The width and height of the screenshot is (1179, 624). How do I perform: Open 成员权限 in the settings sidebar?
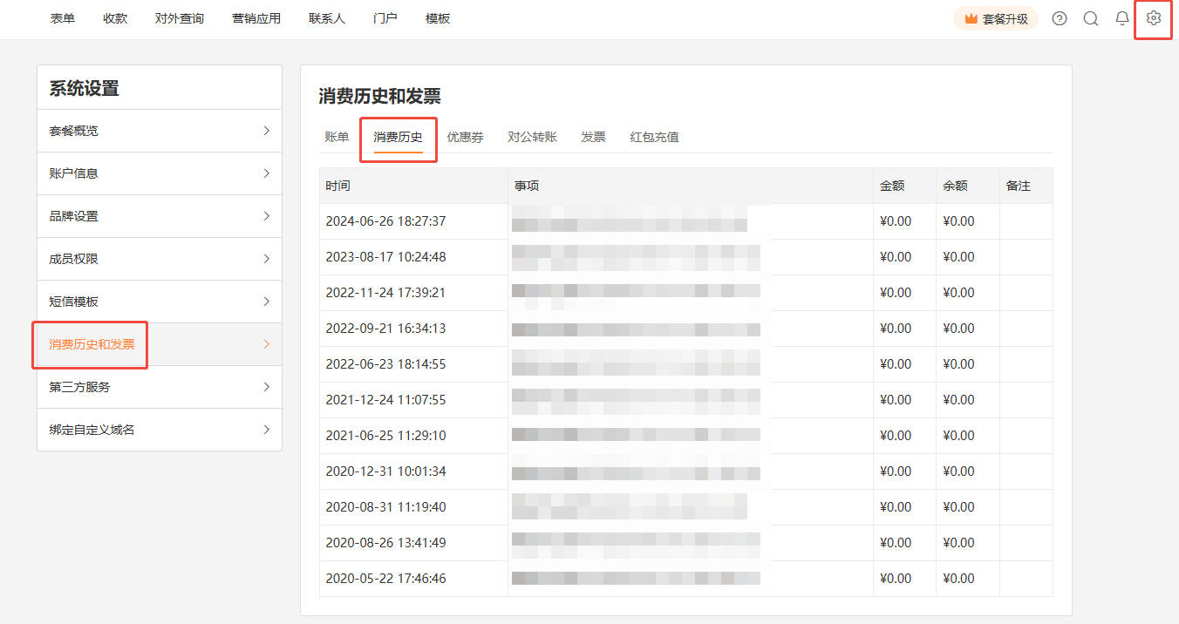[x=160, y=259]
